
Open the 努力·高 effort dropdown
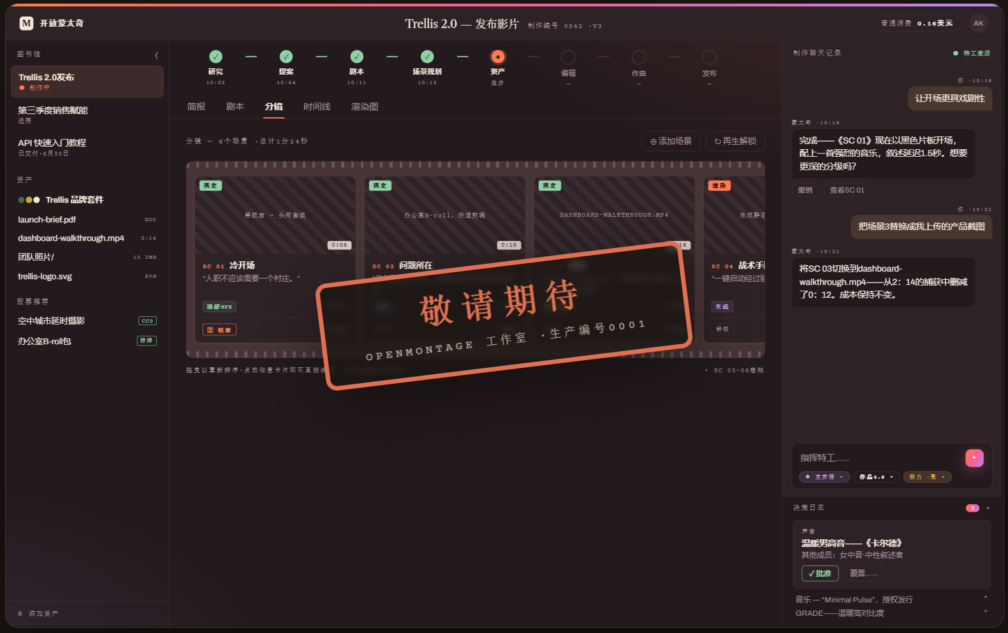tap(928, 477)
